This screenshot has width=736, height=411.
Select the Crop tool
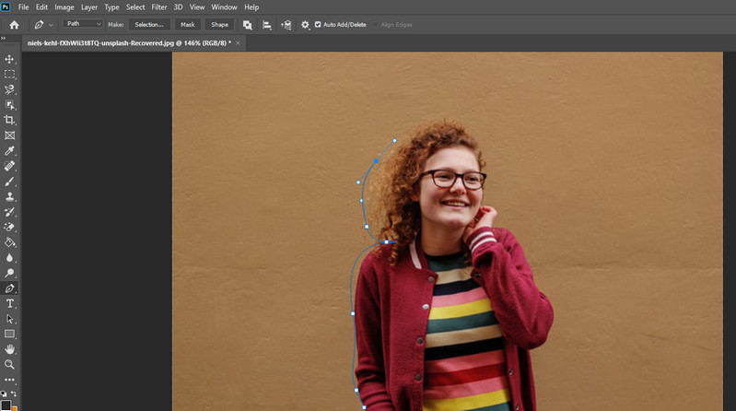(x=10, y=120)
